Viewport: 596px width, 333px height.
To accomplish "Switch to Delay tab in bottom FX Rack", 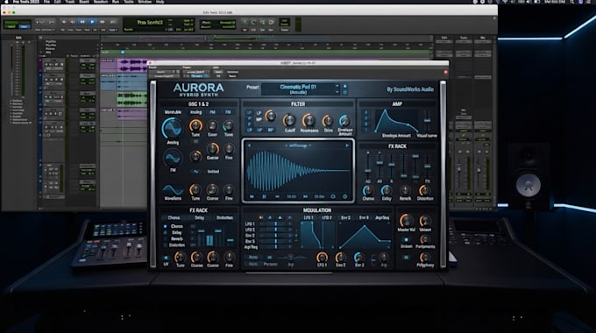I will pyautogui.click(x=200, y=218).
